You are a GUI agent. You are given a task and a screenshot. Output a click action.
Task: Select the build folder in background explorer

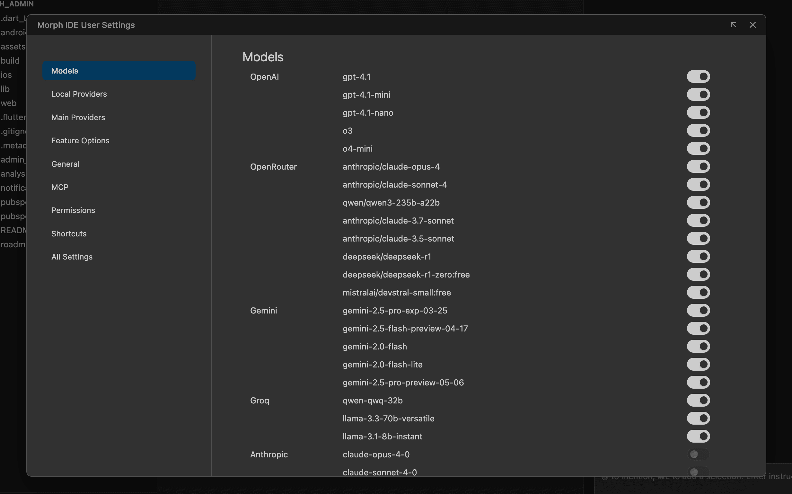pos(10,60)
